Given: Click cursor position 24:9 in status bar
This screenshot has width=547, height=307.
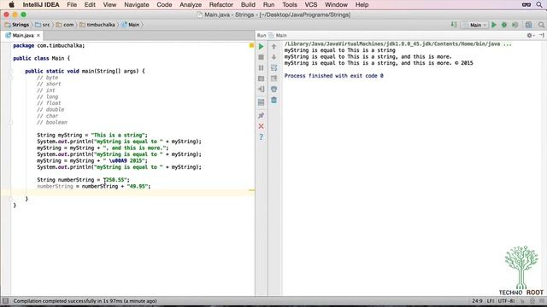Looking at the screenshot, I should point(477,301).
